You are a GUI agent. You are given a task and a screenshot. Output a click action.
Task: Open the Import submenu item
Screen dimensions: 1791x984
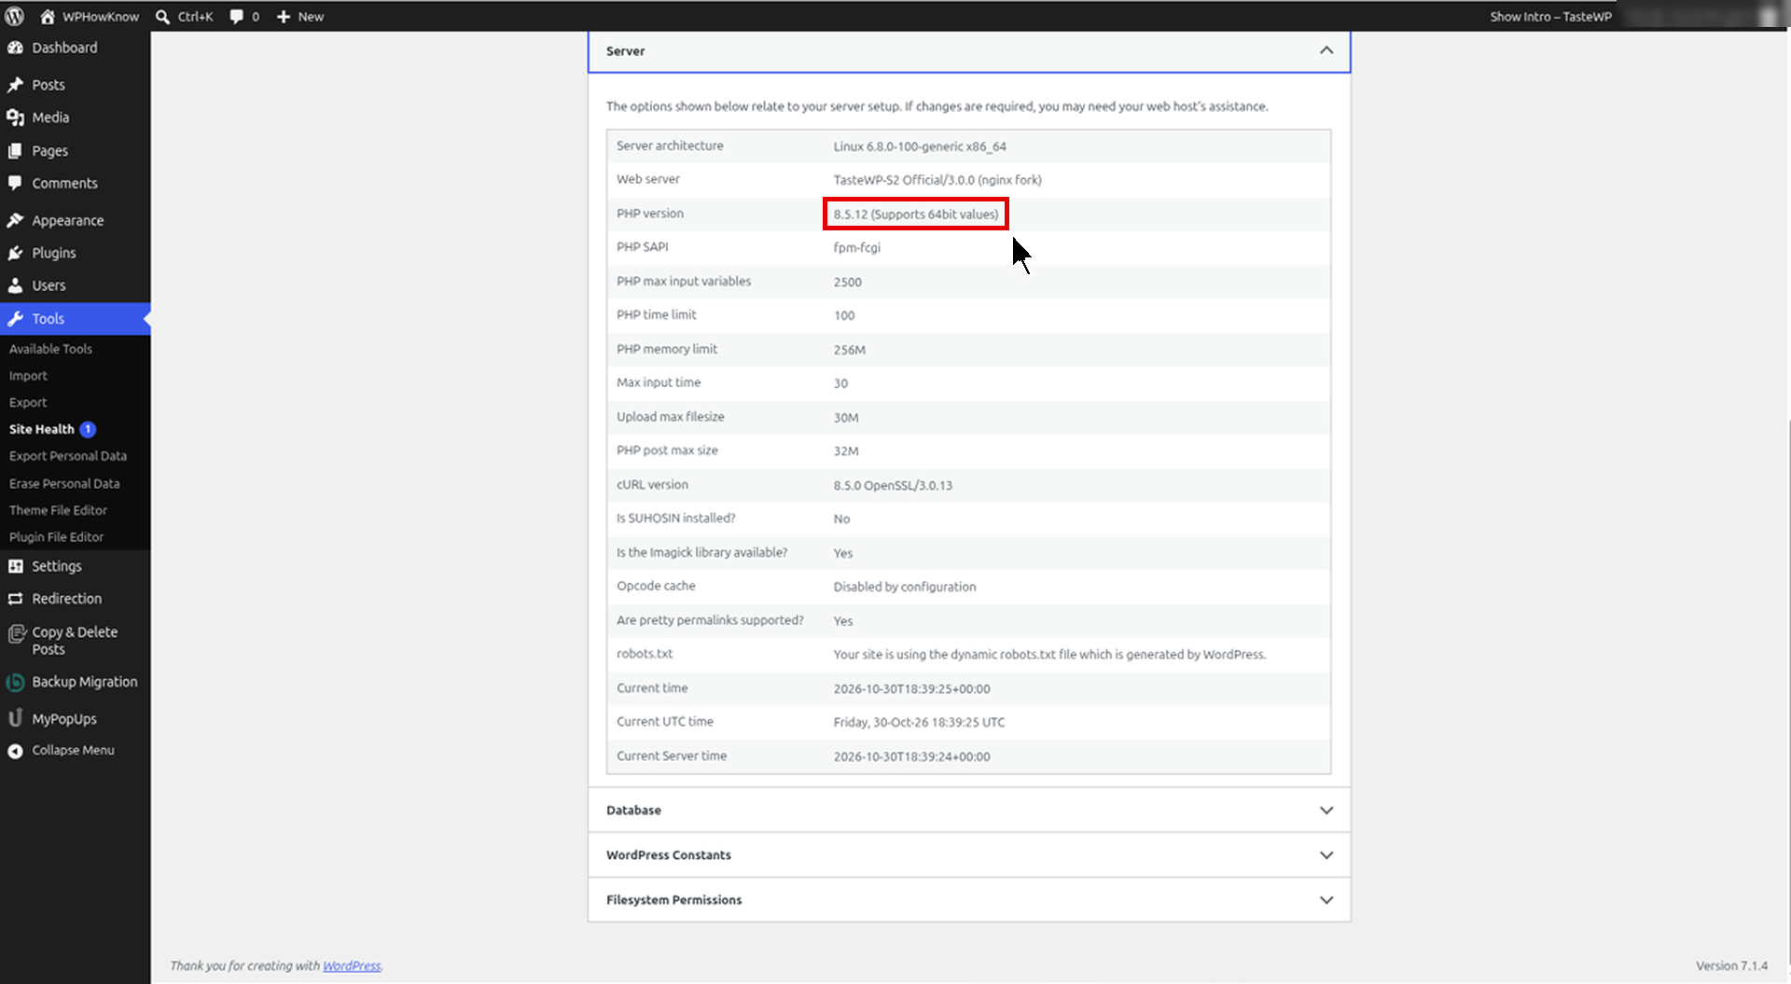28,376
